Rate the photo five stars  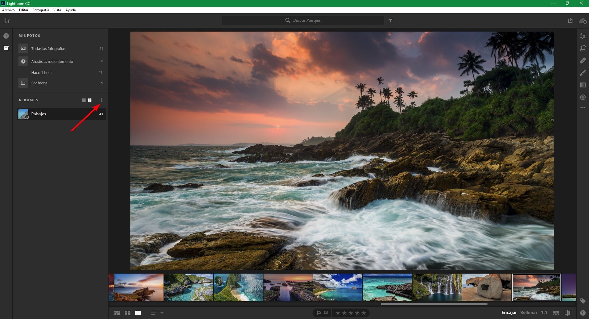[364, 313]
